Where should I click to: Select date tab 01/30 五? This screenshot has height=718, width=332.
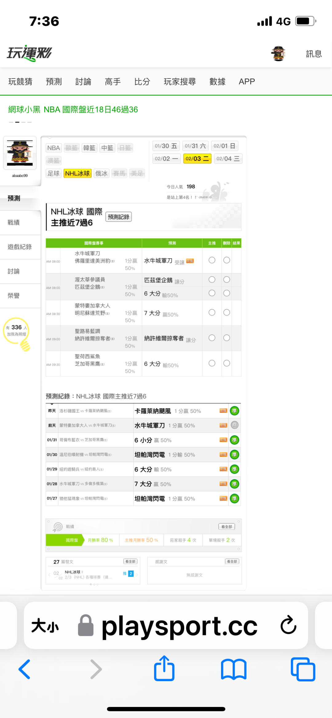pos(166,146)
